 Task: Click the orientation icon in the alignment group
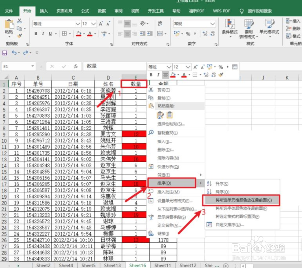pos(143,24)
